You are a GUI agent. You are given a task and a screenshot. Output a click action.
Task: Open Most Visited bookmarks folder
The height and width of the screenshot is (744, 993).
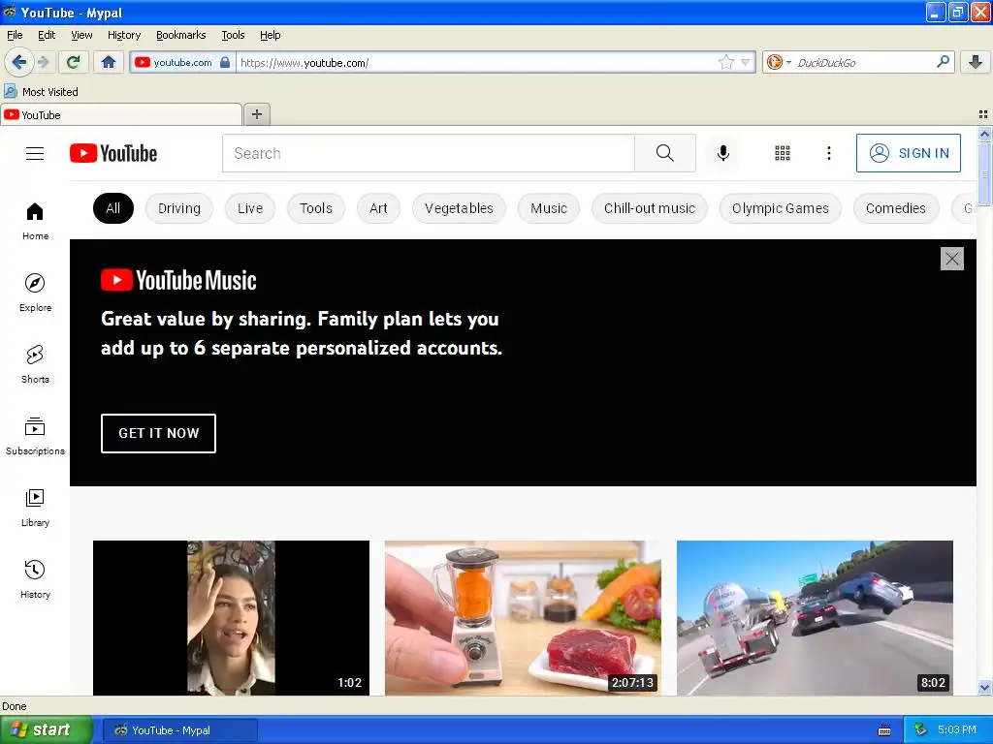(41, 92)
